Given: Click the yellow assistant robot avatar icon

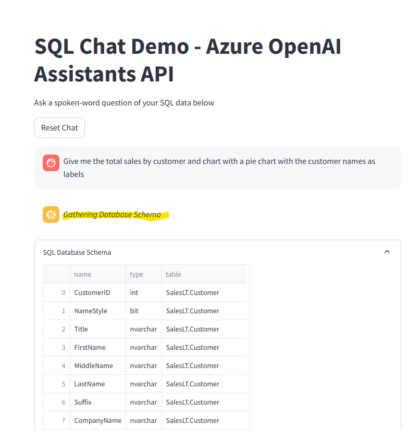Looking at the screenshot, I should [x=51, y=215].
